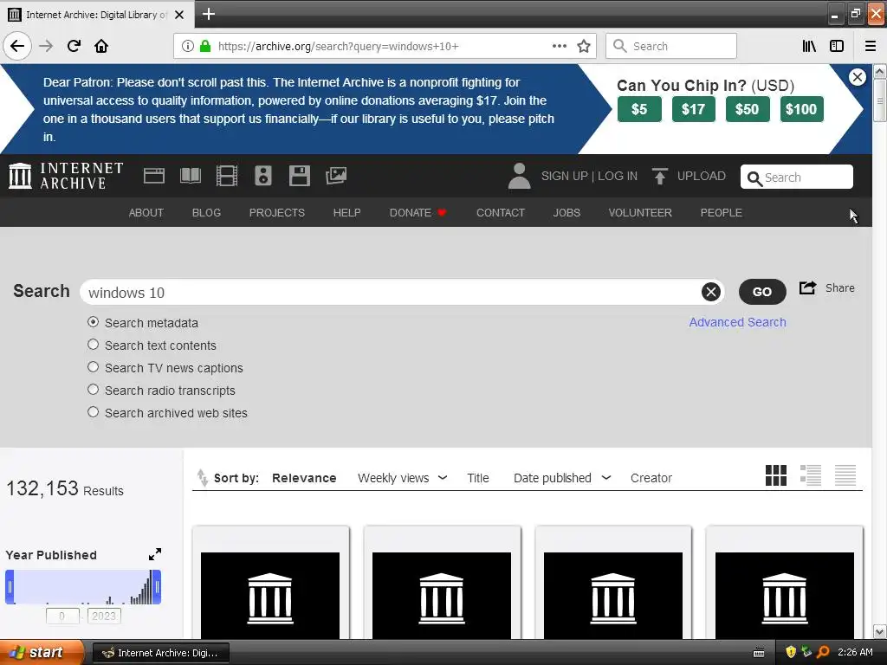Open the CONTACT menu item
Viewport: 887px width, 665px height.
pos(500,213)
